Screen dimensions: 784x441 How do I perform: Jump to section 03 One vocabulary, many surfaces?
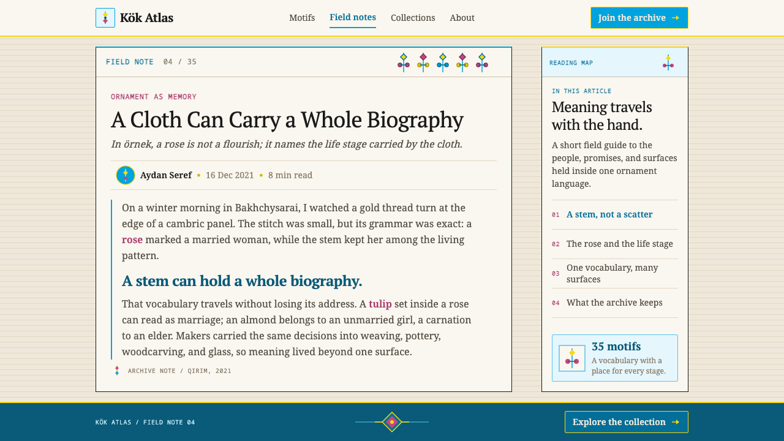[615, 273]
